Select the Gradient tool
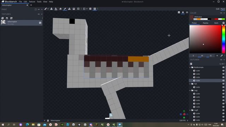 tap(74, 9)
